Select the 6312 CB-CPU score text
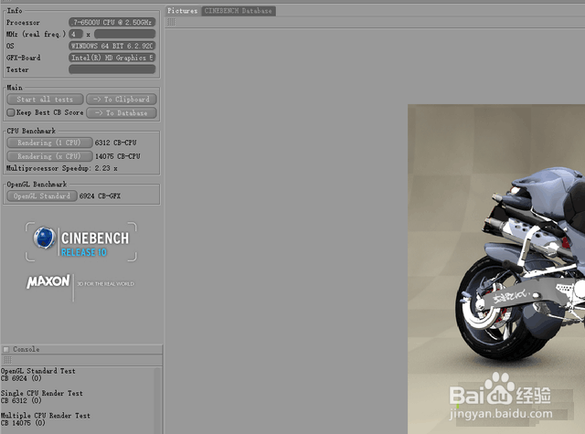The image size is (585, 434). (x=116, y=143)
